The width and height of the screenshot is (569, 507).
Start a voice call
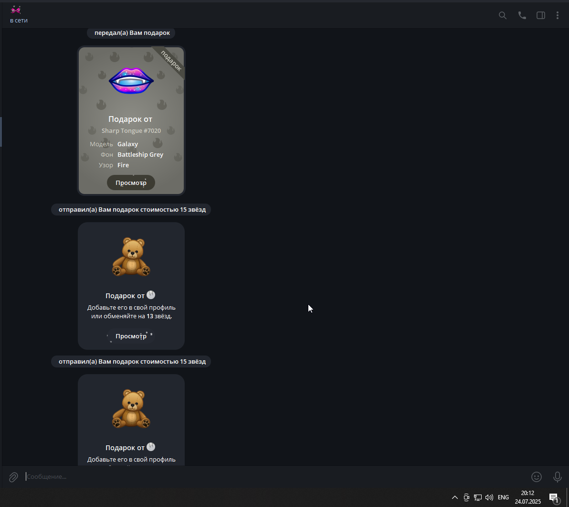pyautogui.click(x=522, y=15)
